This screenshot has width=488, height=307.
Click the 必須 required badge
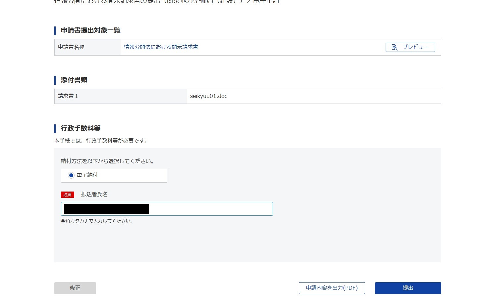[68, 195]
